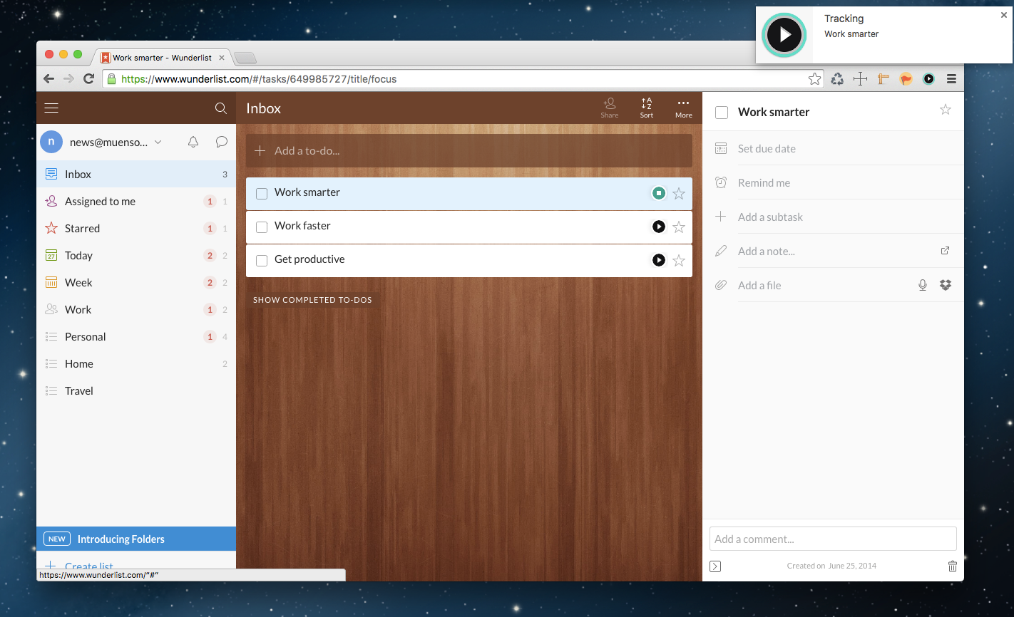Close the Tracking notification
The height and width of the screenshot is (617, 1014).
[x=1004, y=15]
